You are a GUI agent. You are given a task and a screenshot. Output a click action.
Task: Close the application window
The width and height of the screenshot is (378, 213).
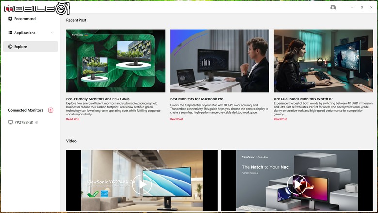pyautogui.click(x=371, y=7)
